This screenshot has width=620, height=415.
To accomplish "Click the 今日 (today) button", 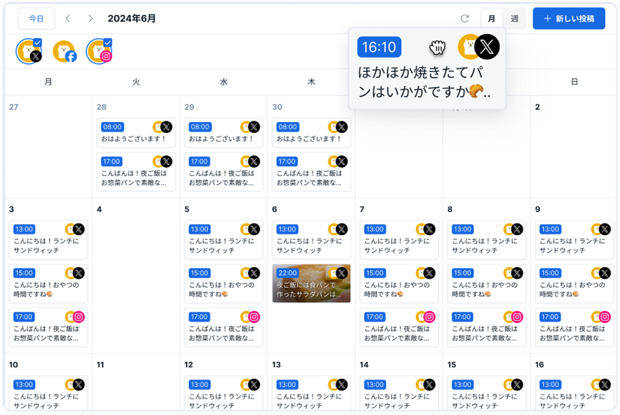I will 36,19.
